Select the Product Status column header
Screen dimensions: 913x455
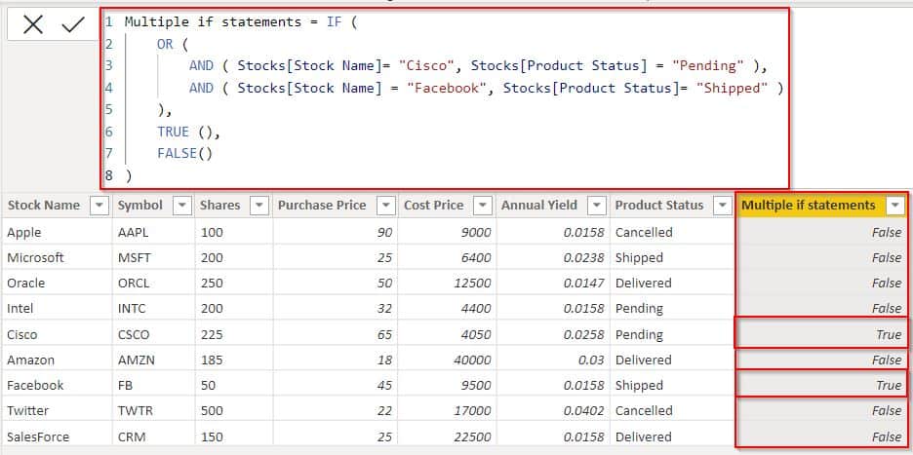click(x=659, y=206)
